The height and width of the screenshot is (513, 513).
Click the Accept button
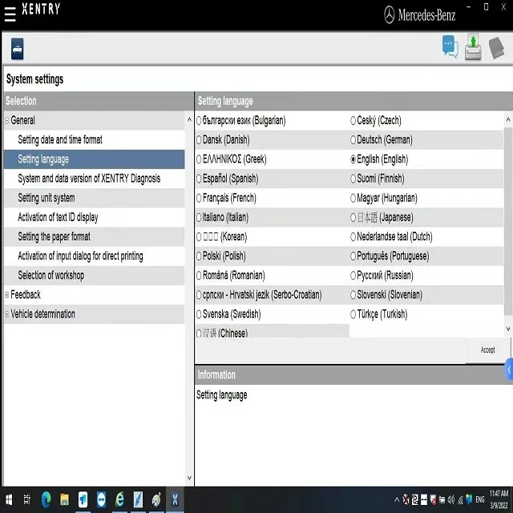tap(487, 350)
